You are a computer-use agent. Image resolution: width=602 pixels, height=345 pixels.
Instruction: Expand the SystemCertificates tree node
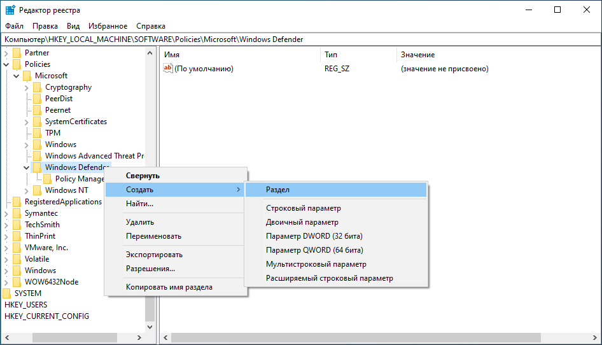[x=27, y=122]
